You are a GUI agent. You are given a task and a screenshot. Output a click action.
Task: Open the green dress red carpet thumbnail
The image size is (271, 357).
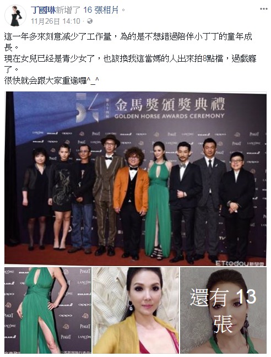coord(48,310)
